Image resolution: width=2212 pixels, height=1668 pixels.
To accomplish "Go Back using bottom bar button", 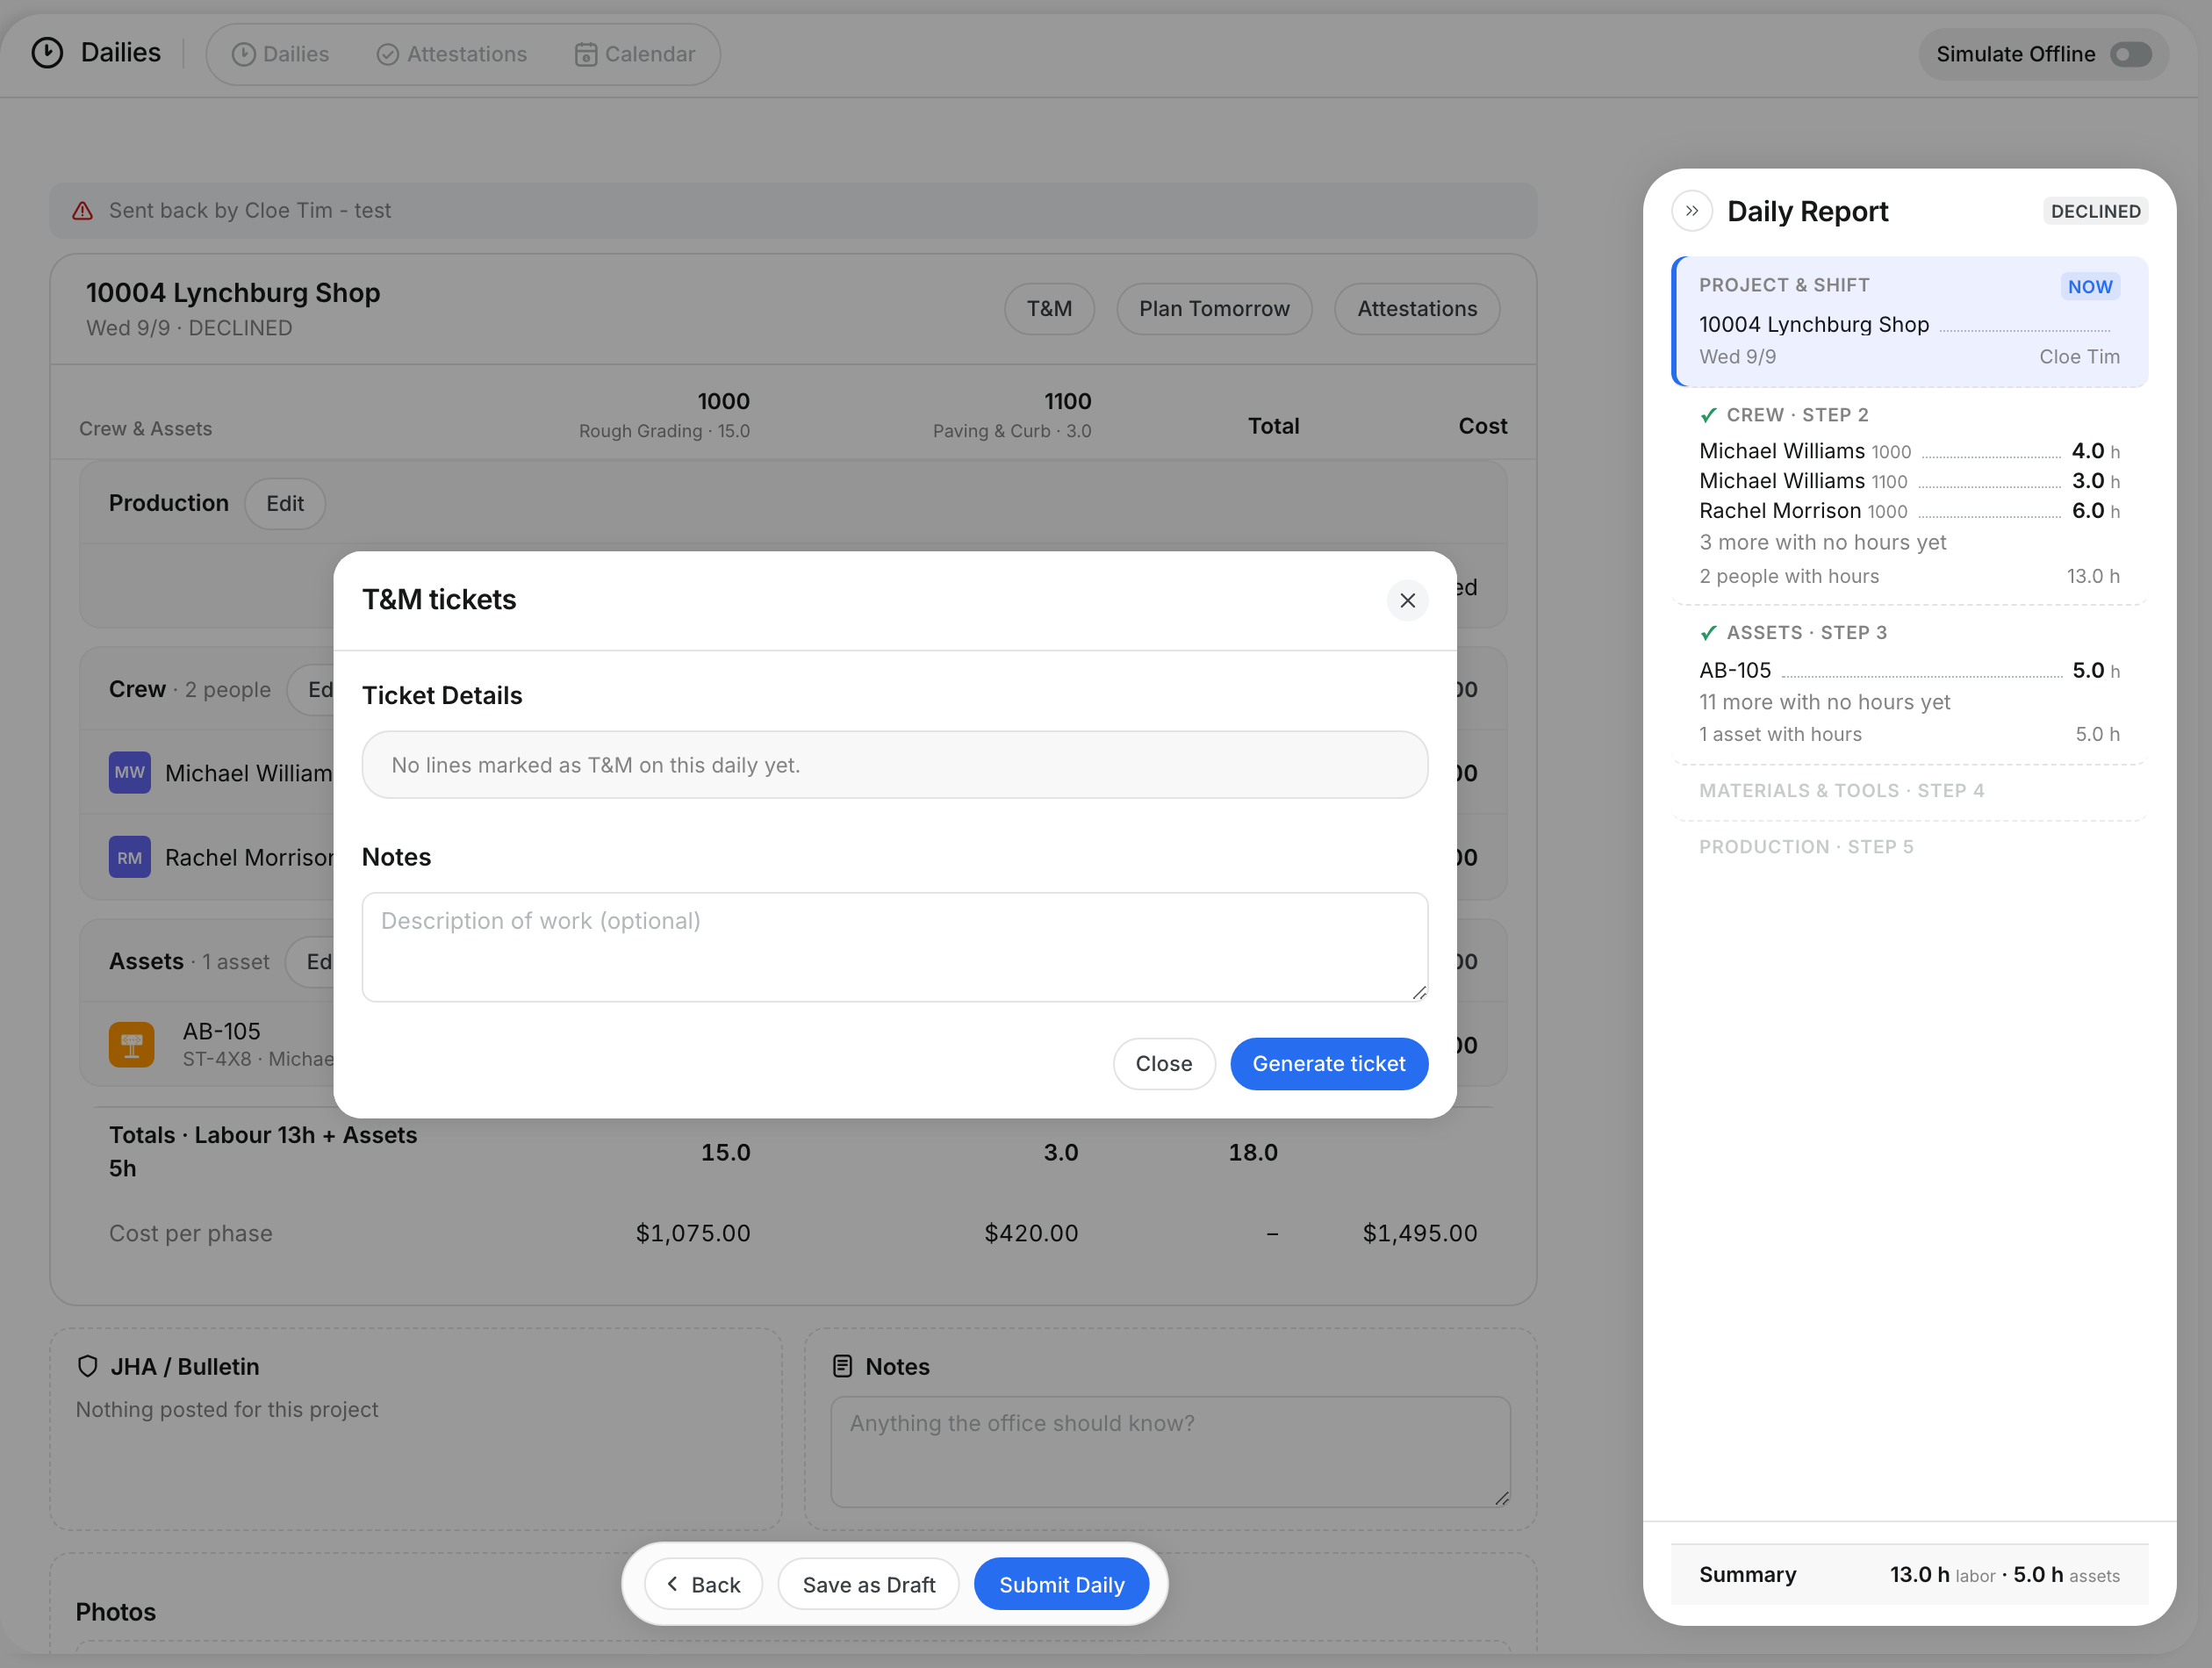I will 704,1584.
